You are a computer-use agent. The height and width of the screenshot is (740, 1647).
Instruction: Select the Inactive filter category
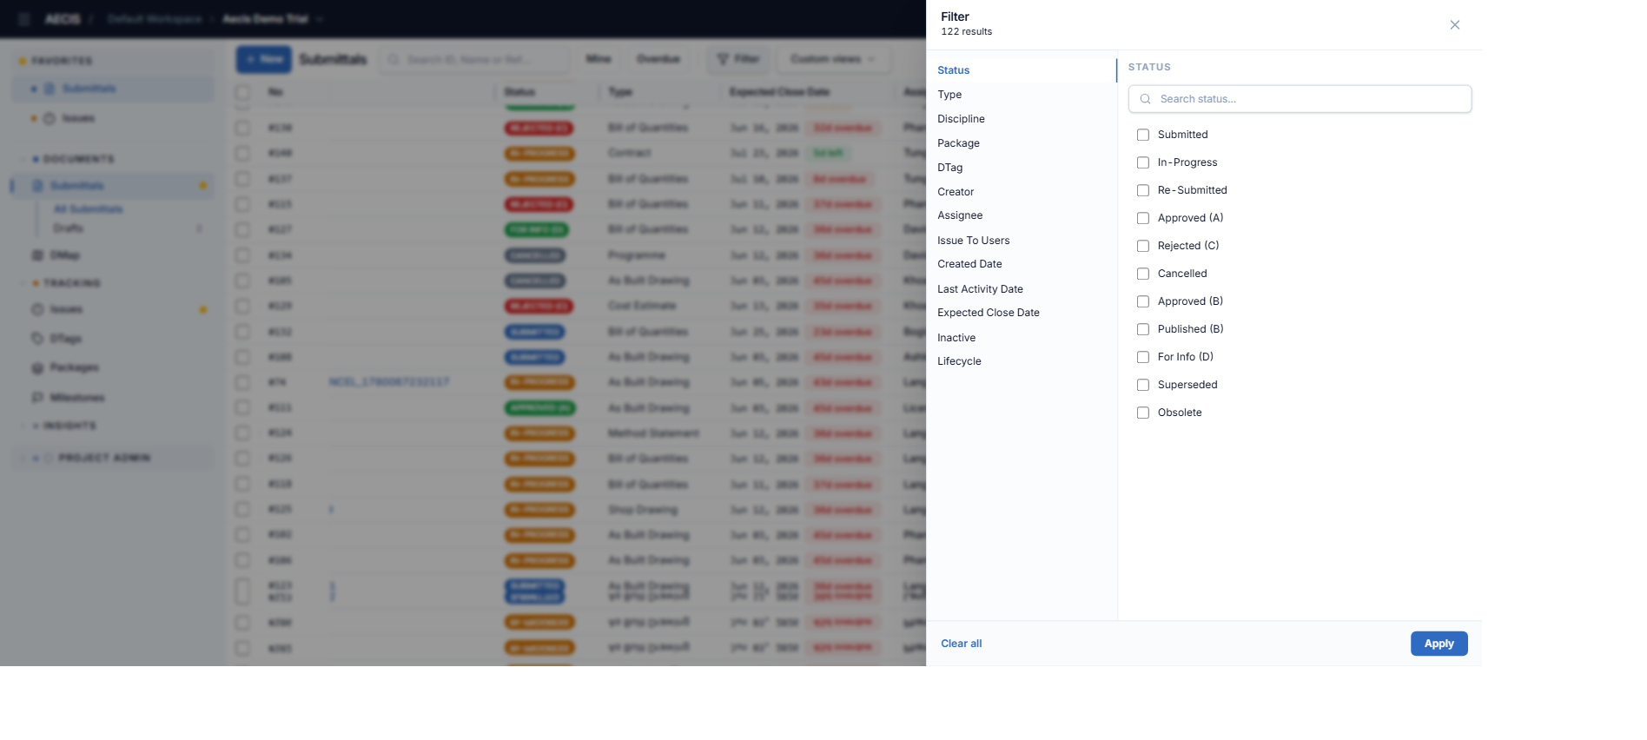click(x=1022, y=338)
